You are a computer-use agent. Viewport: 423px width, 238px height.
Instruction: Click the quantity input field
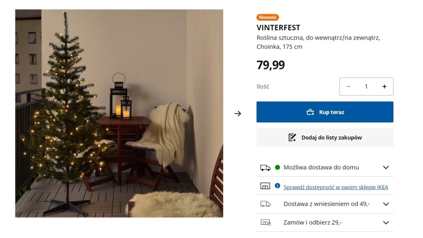click(366, 87)
